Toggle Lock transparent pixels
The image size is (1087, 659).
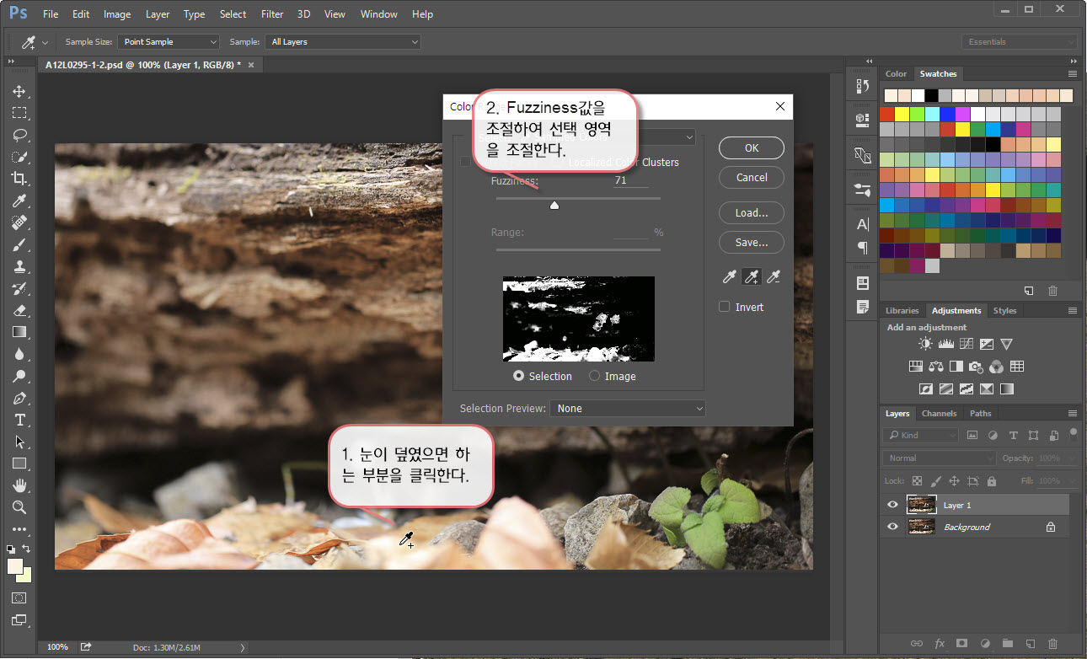tap(918, 481)
